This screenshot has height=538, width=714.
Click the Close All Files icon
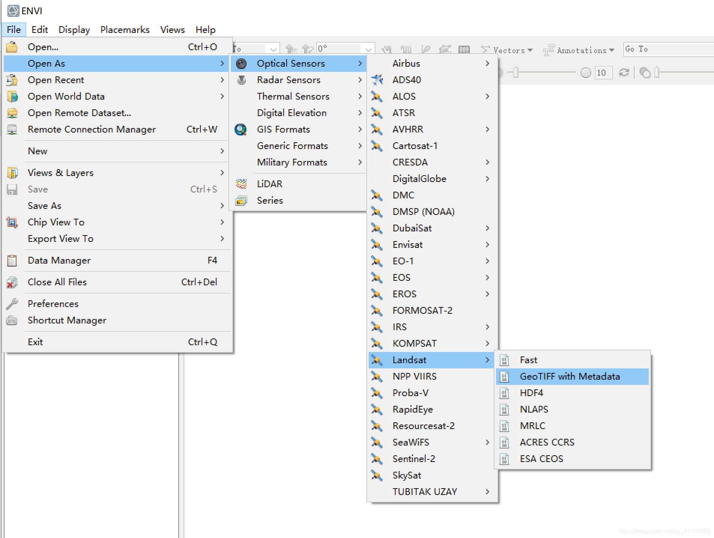12,282
